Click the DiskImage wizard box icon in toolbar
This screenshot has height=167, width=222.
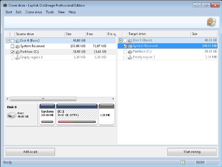(211, 22)
